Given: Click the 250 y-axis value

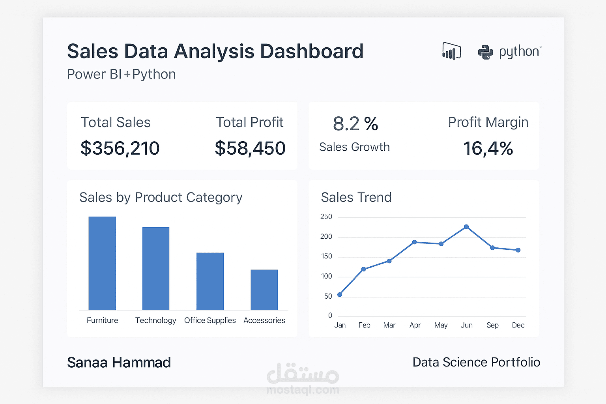Looking at the screenshot, I should (326, 217).
